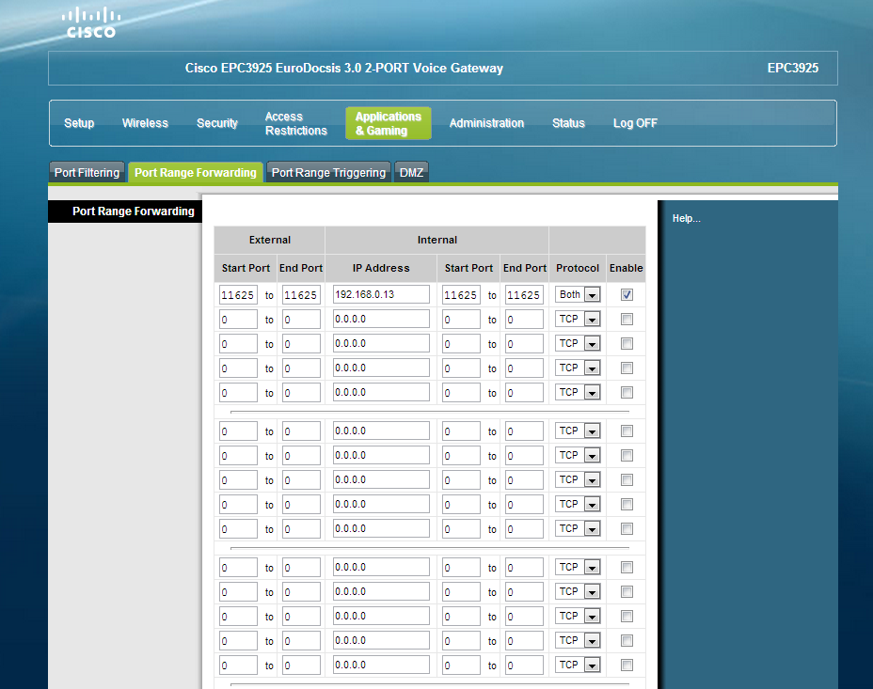
Task: Click internal end port field showing 11625
Action: [x=524, y=295]
